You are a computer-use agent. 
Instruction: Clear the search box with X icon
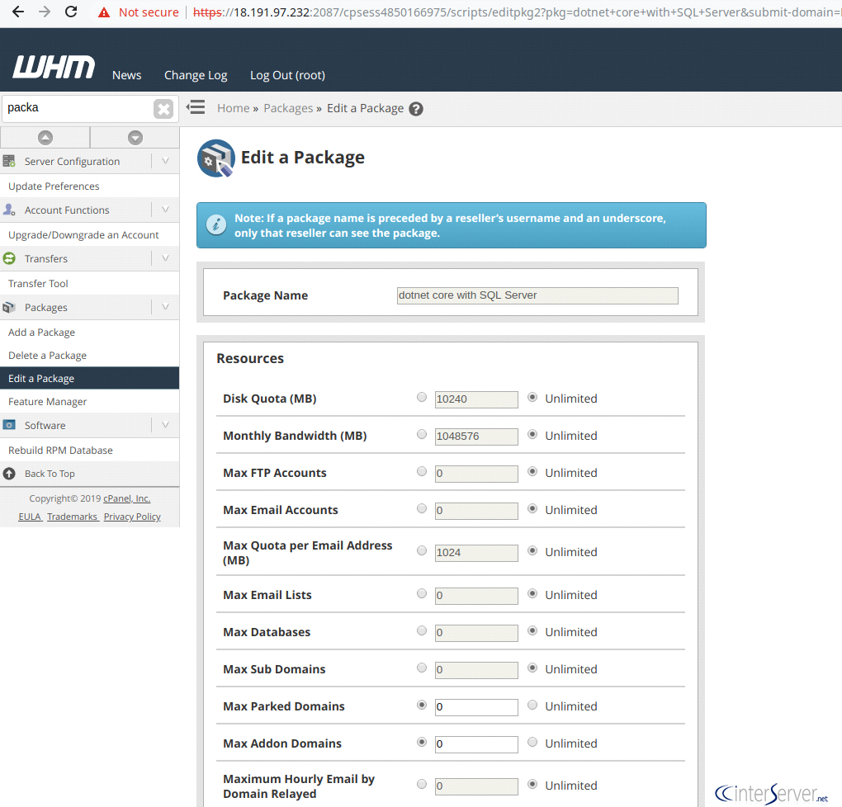pyautogui.click(x=163, y=109)
